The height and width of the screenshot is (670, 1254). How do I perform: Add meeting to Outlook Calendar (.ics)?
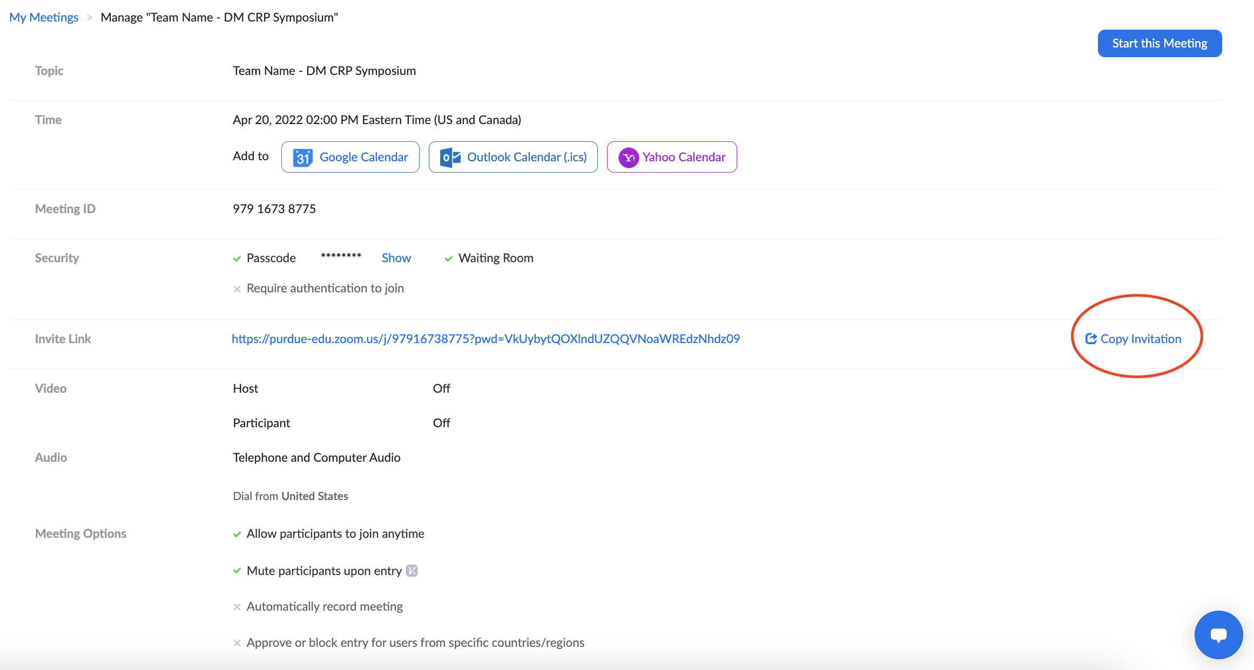tap(513, 157)
